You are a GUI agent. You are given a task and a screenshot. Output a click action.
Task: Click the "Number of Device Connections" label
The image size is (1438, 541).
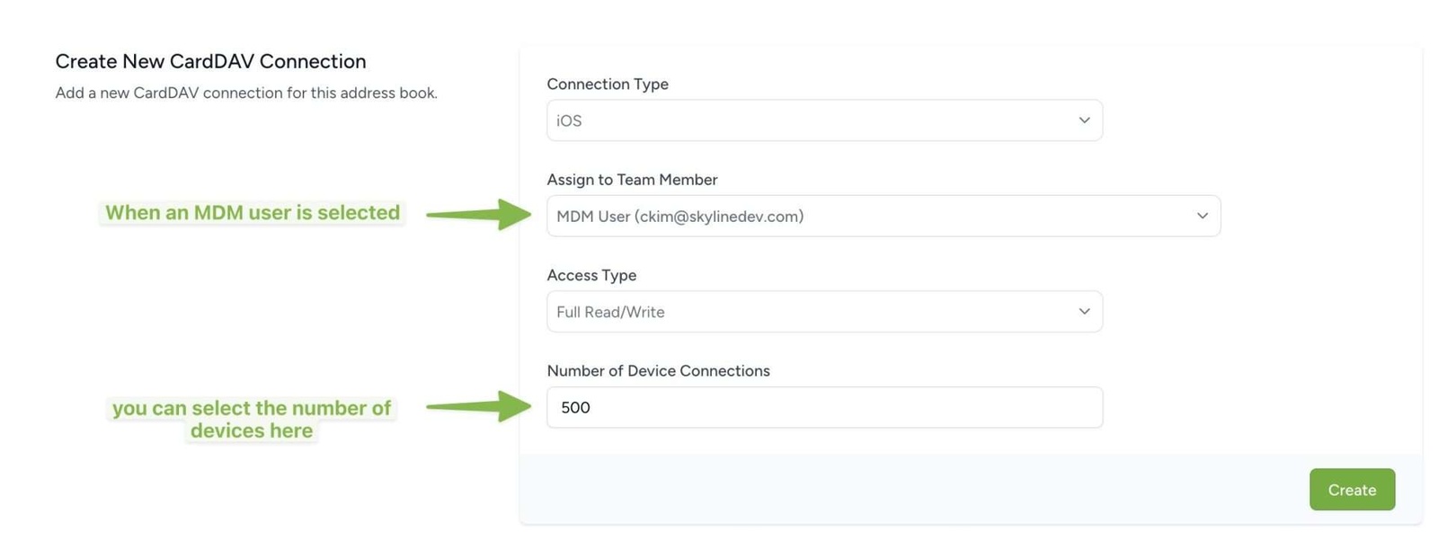(658, 370)
